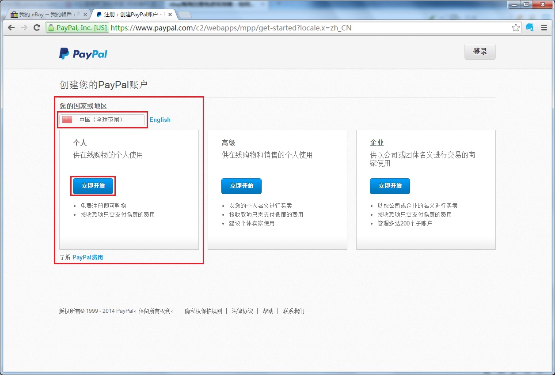
Task: Click the PayPal logo in the header
Action: point(83,54)
